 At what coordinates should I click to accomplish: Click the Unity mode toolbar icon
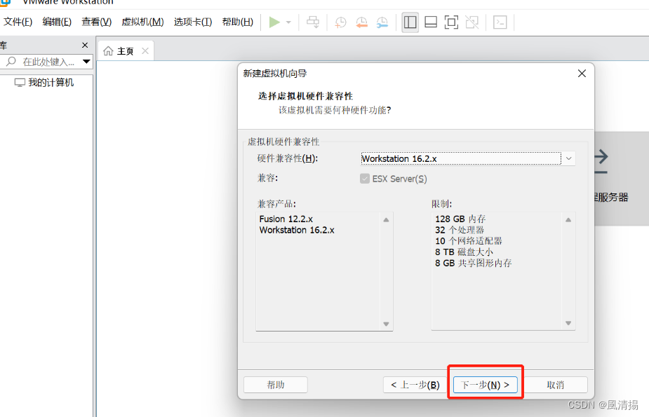pyautogui.click(x=472, y=22)
